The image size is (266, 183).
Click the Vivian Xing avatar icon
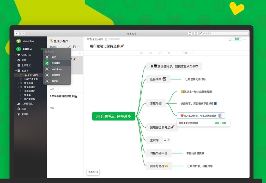(x=19, y=41)
